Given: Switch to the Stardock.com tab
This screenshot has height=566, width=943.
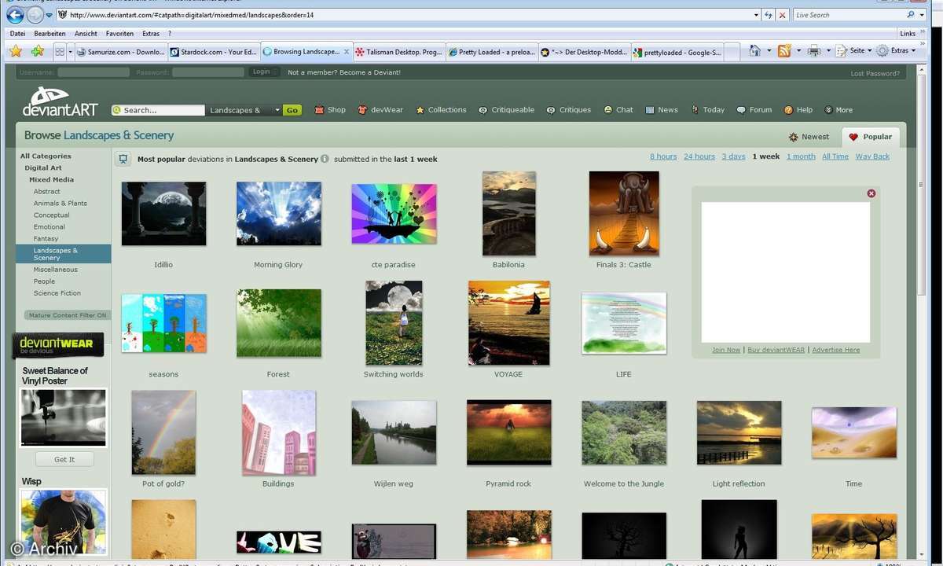Looking at the screenshot, I should point(213,52).
